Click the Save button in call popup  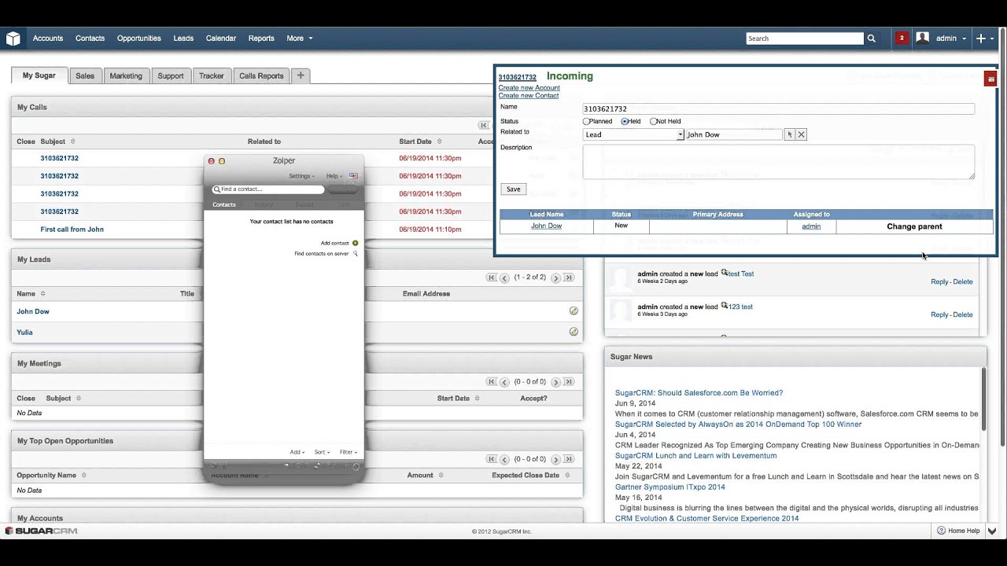(x=513, y=189)
